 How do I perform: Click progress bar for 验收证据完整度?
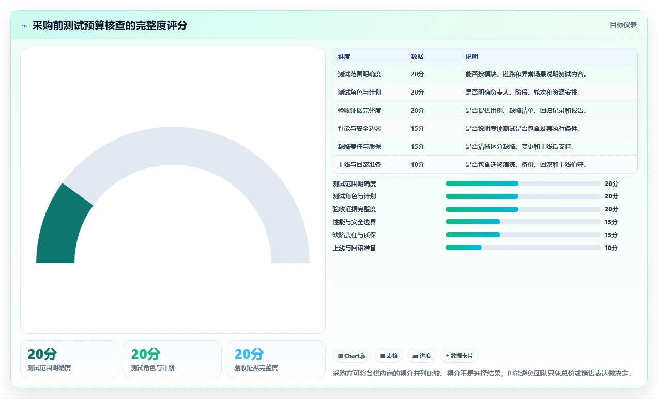click(x=523, y=209)
